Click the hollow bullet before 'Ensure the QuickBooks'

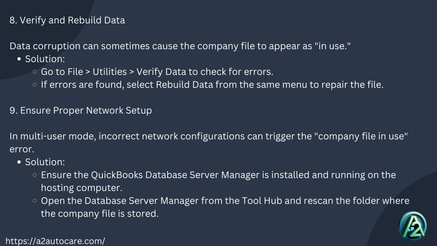(35, 175)
